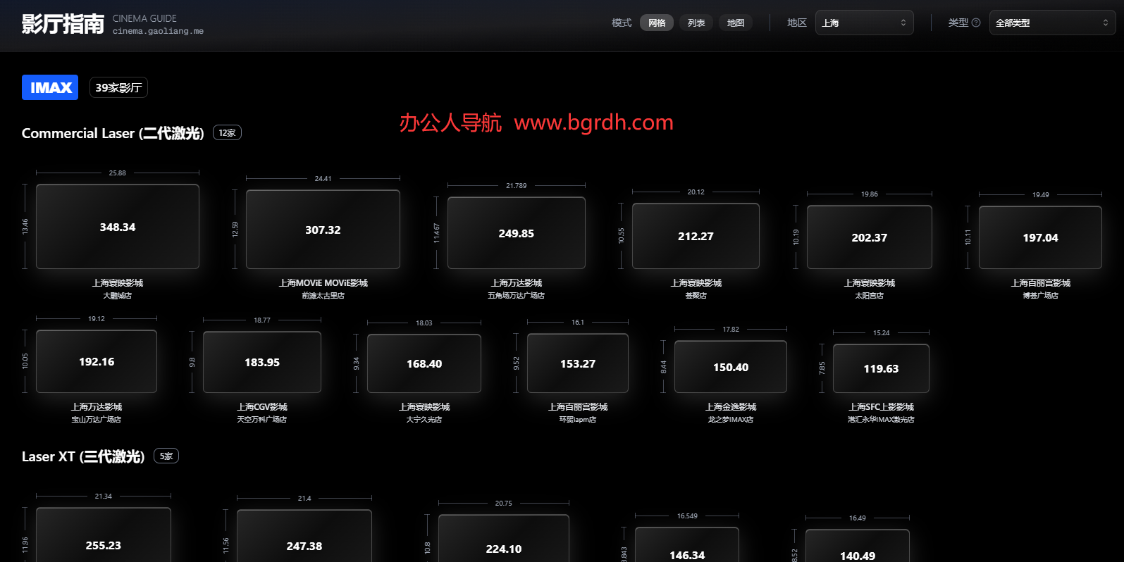
Task: Switch to 列表 list mode
Action: point(696,23)
